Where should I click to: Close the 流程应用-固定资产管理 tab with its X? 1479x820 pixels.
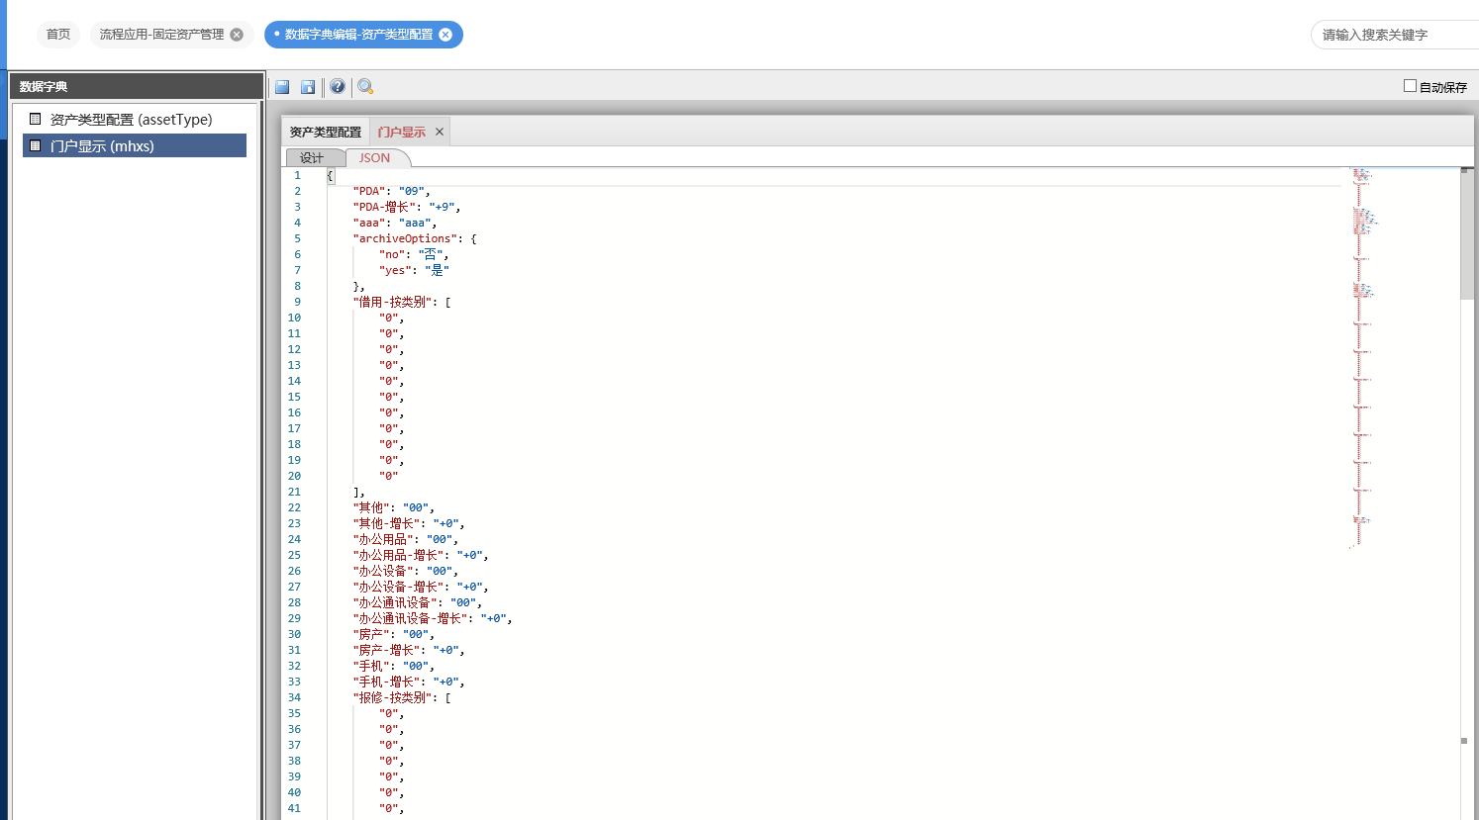pyautogui.click(x=237, y=35)
